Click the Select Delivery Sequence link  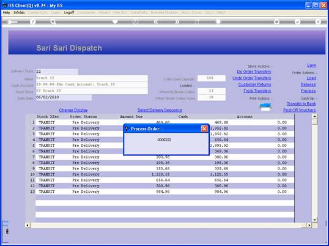(160, 110)
